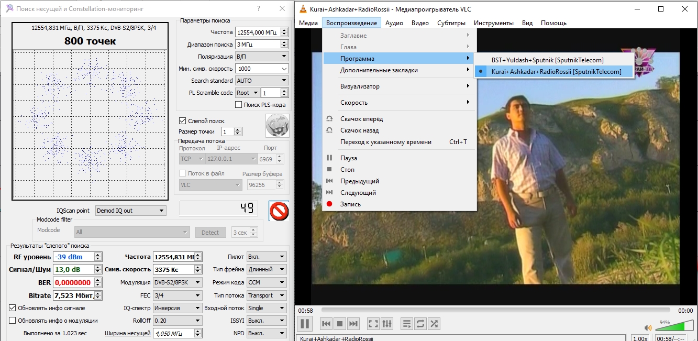Toggle VLC fullscreen mode button
698x341 pixels.
click(x=373, y=324)
